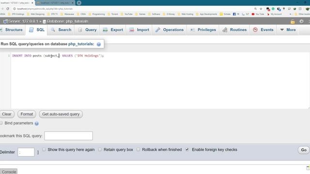310x174 pixels.
Task: Click the Export tab icon
Action: pyautogui.click(x=105, y=30)
